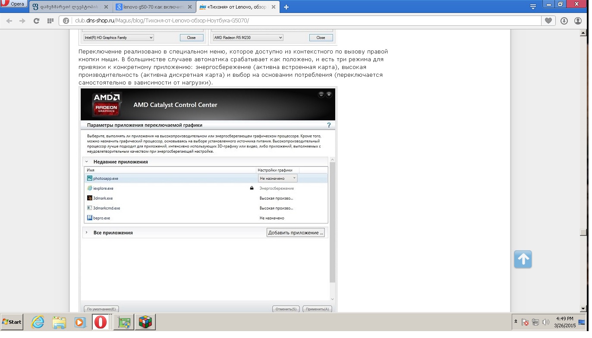
Task: Click the page scrollbar up arrow
Action: coord(583,33)
